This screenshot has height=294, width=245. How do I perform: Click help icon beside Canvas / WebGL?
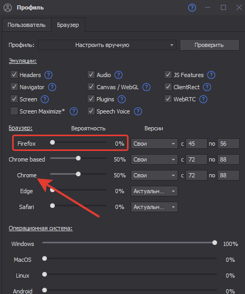(x=146, y=87)
